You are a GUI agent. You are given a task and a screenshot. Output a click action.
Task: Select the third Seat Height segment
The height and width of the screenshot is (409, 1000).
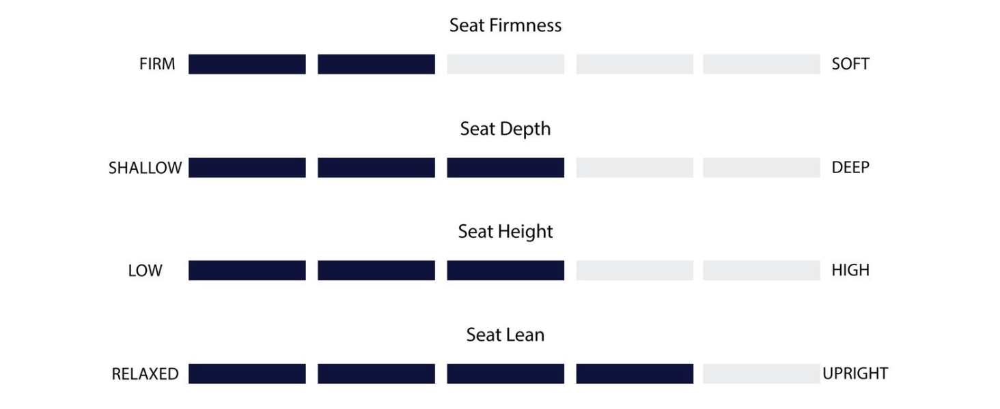click(x=505, y=271)
